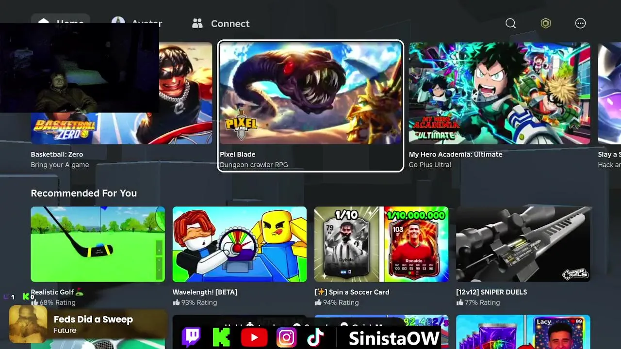The image size is (621, 349).
Task: Click the Future artist name
Action: pos(65,331)
